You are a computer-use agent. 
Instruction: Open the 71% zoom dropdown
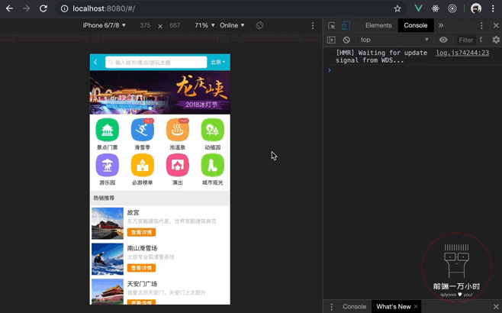204,25
